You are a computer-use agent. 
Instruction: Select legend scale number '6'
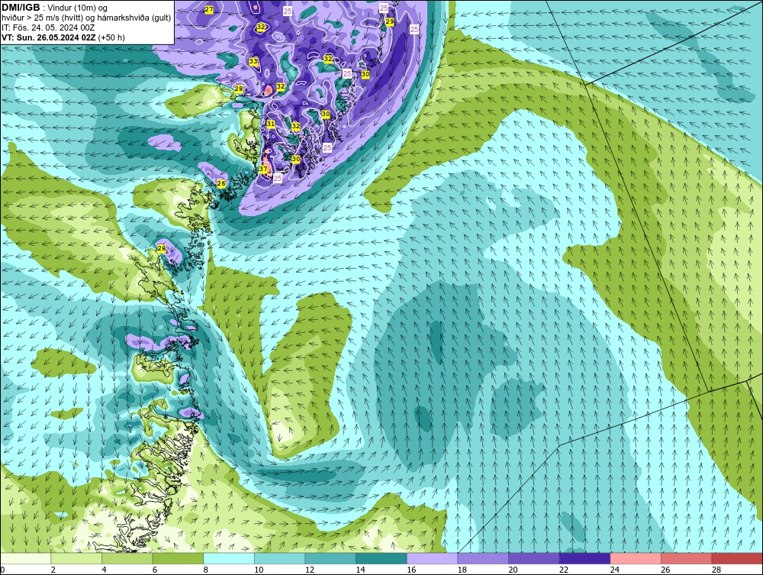coord(155,570)
